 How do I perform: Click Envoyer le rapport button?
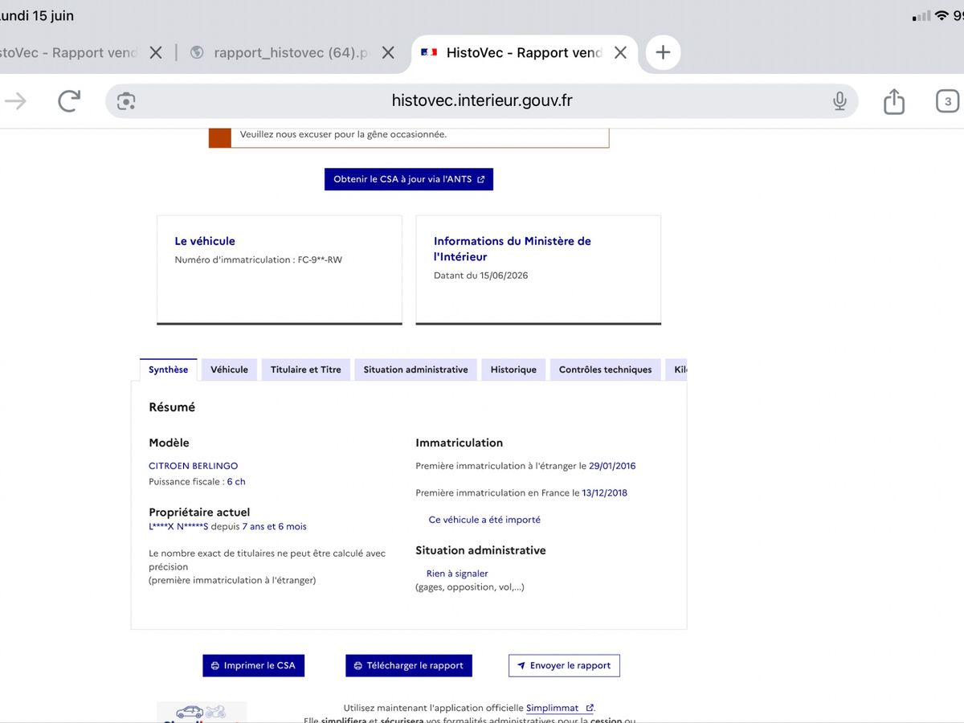pos(564,665)
